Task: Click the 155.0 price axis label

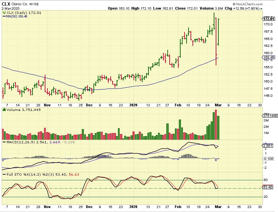Action: click(x=268, y=67)
